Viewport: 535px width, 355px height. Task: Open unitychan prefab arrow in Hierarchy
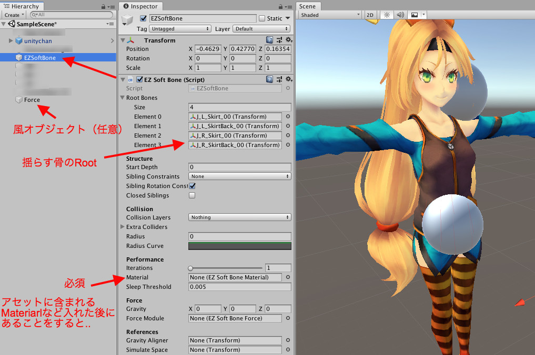point(112,41)
